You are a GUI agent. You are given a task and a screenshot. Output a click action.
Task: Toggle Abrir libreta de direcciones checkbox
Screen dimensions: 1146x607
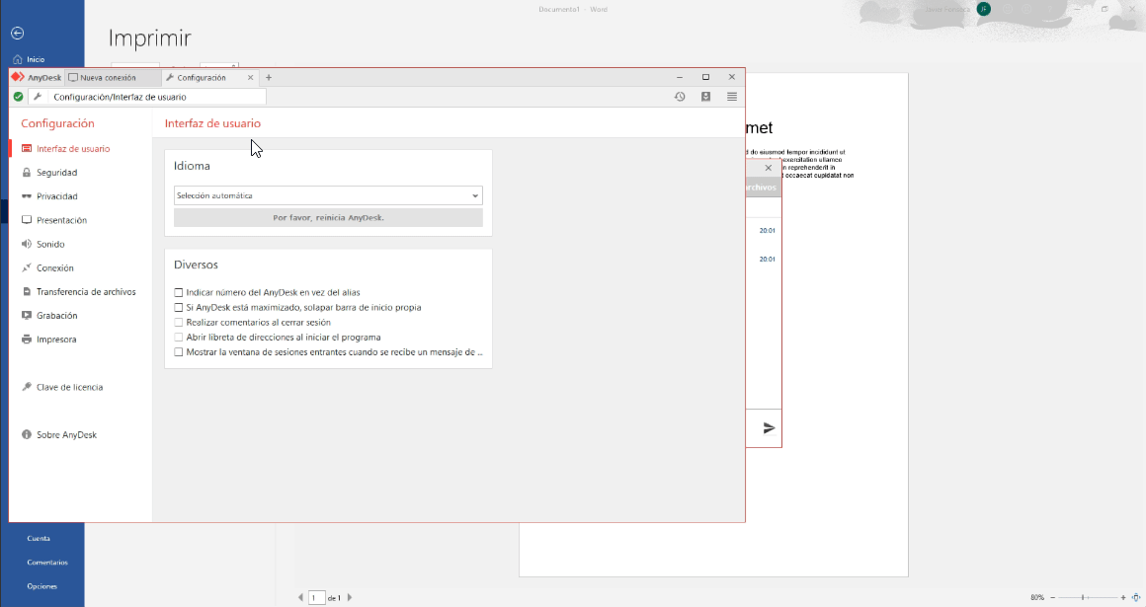click(179, 338)
